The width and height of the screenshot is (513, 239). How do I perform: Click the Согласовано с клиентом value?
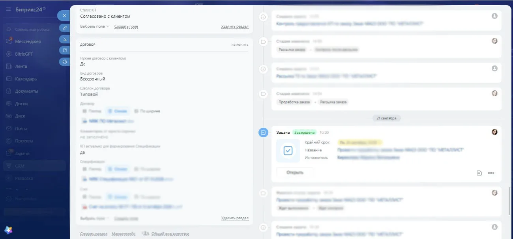(105, 17)
